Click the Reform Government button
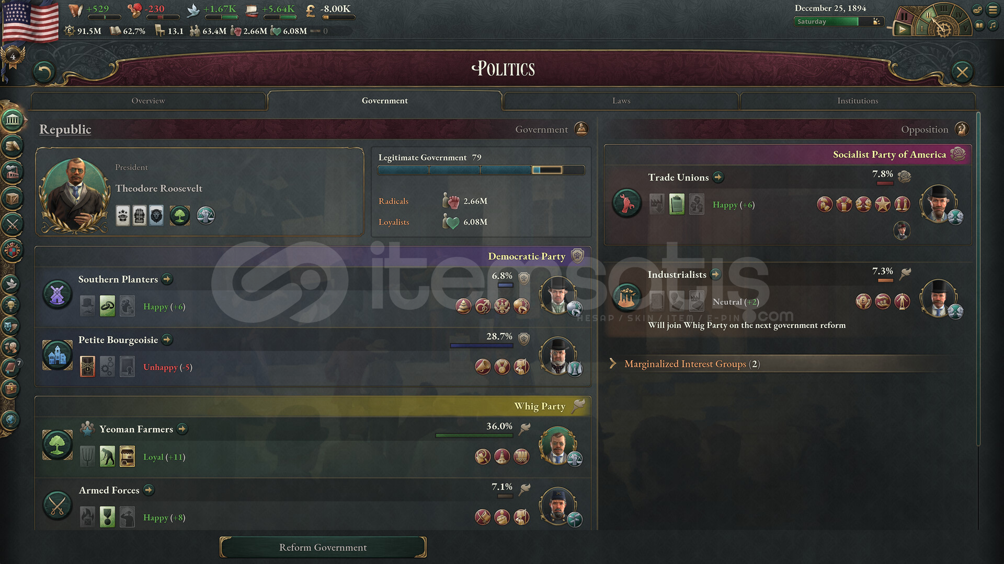The width and height of the screenshot is (1004, 564). coord(323,547)
